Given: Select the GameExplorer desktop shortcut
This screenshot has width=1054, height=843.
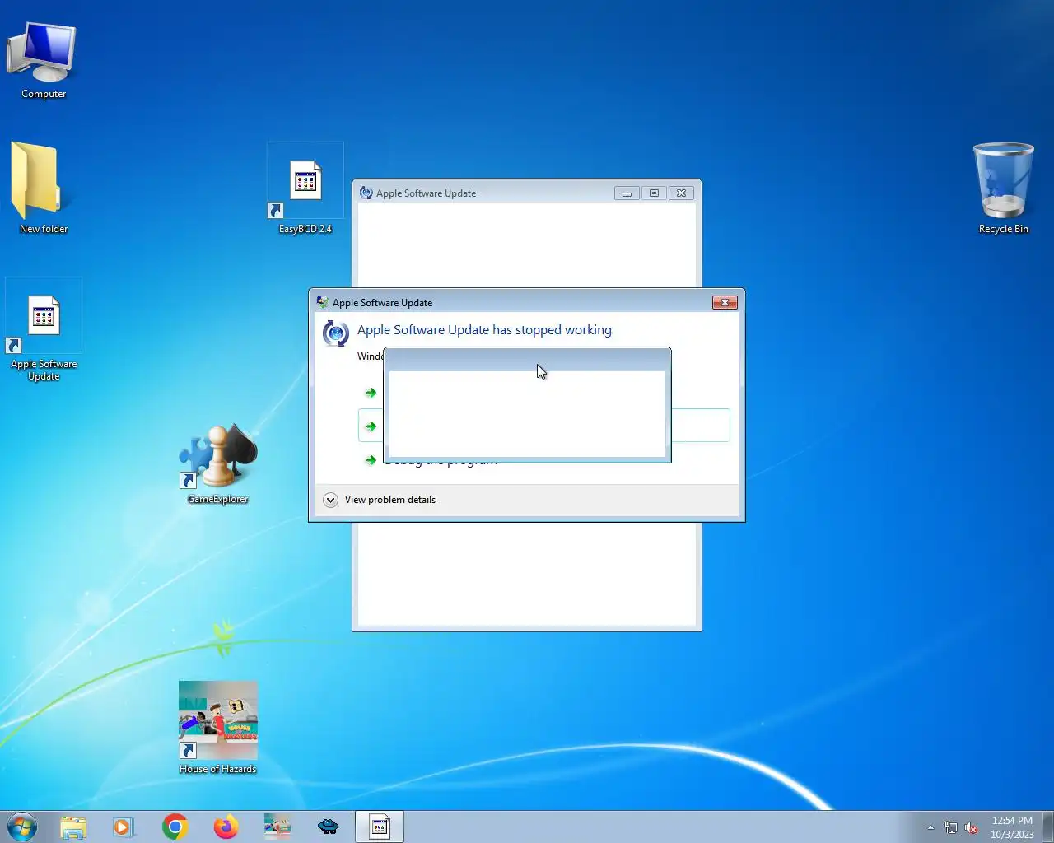Looking at the screenshot, I should tap(218, 464).
